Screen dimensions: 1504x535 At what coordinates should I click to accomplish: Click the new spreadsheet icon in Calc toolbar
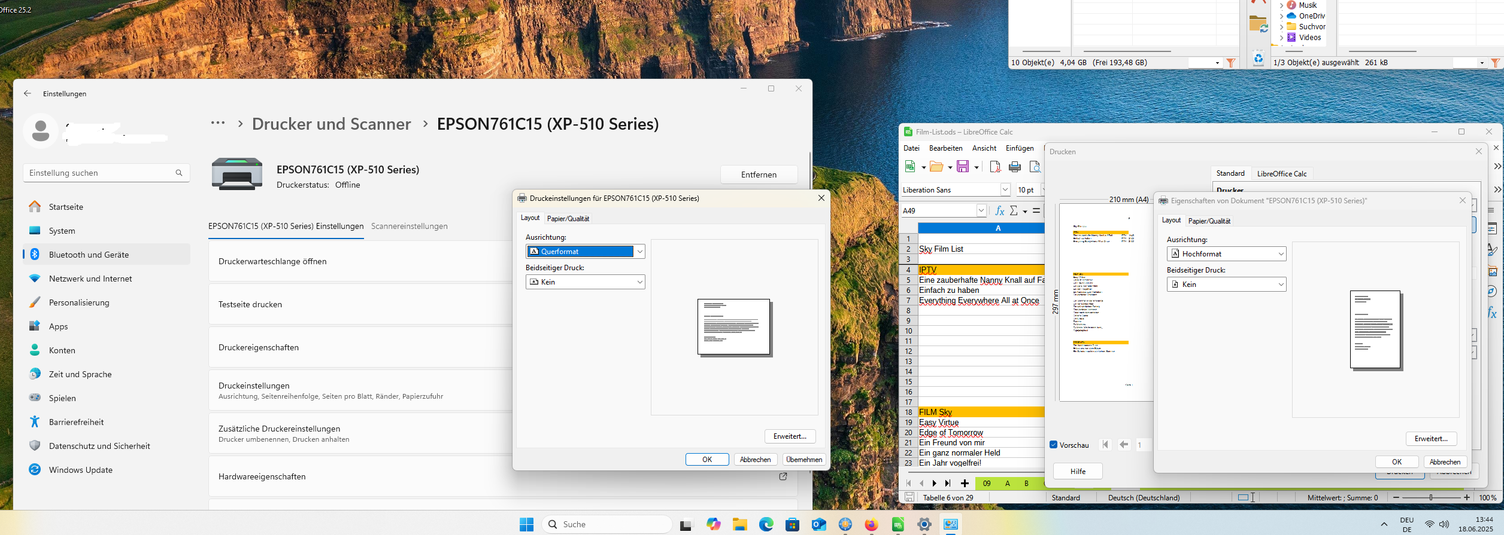[910, 167]
